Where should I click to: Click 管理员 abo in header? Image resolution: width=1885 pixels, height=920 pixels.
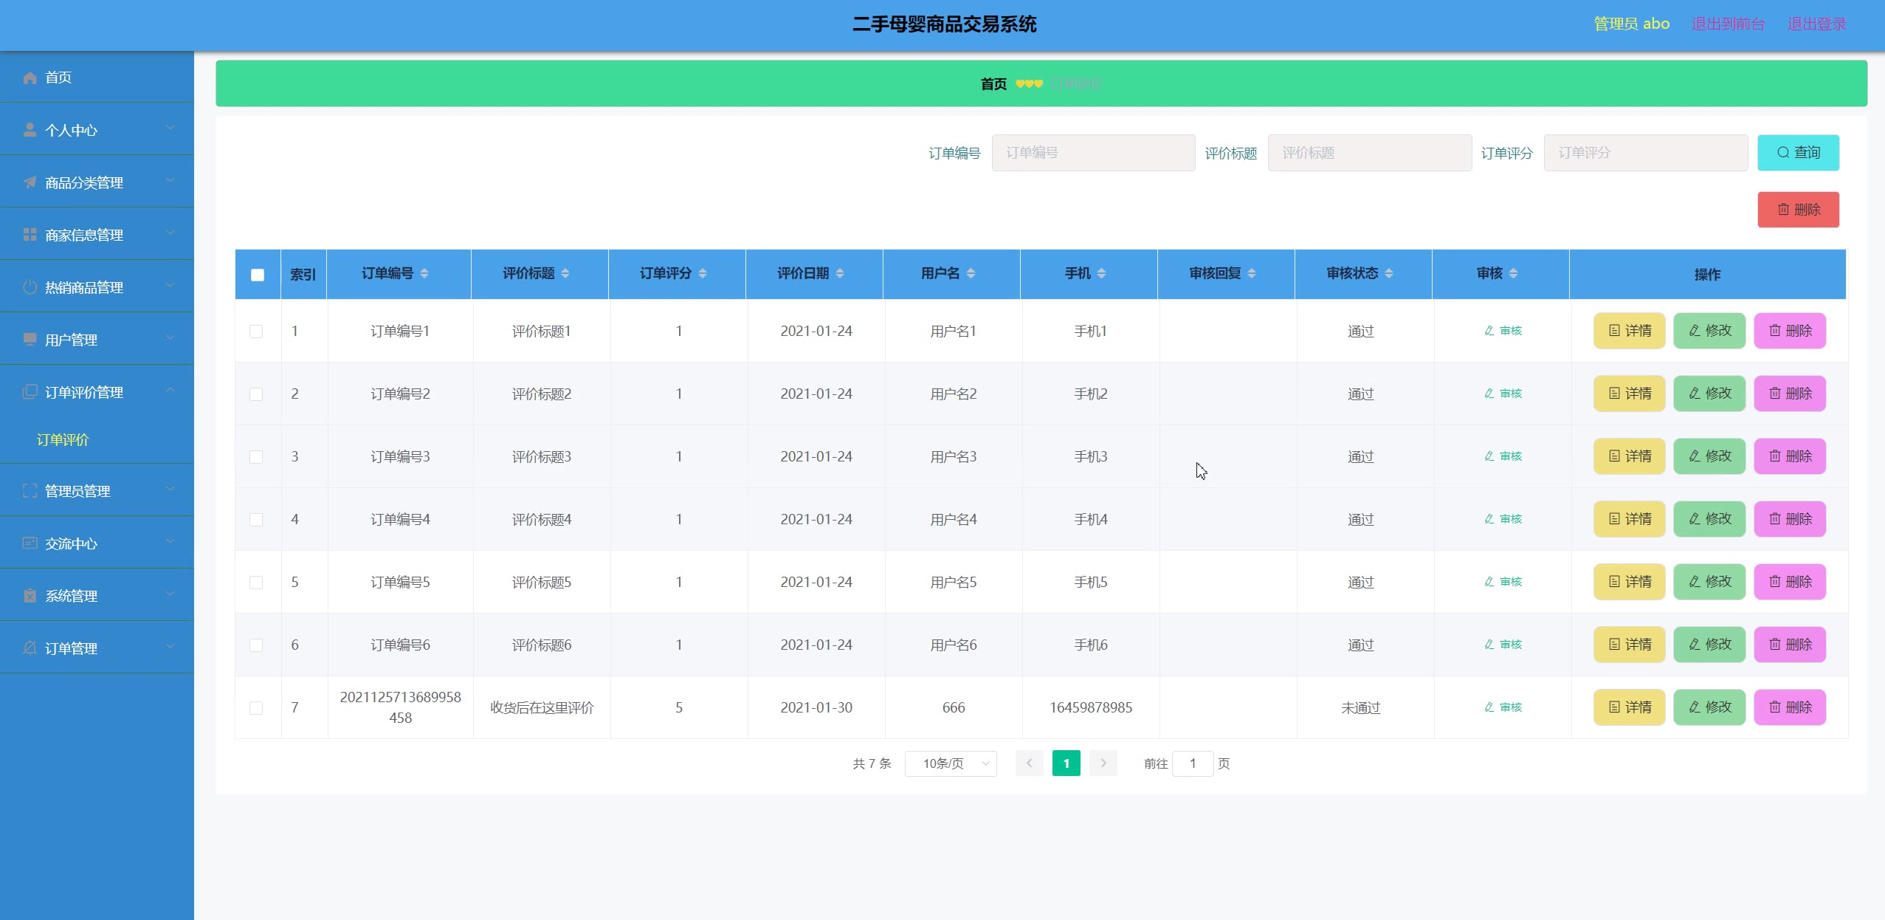click(x=1632, y=24)
